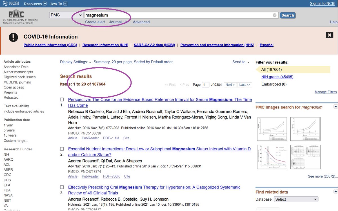
Task: Filter by Preprints
Action: tap(10, 92)
